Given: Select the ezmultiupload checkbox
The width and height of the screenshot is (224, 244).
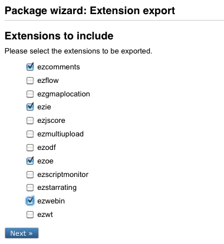Looking at the screenshot, I should 30,134.
